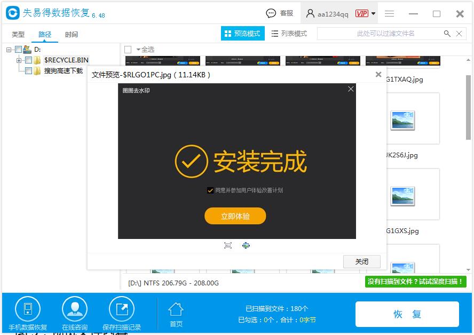Check the $RECYCLE.BIN folder checkbox

pyautogui.click(x=28, y=60)
